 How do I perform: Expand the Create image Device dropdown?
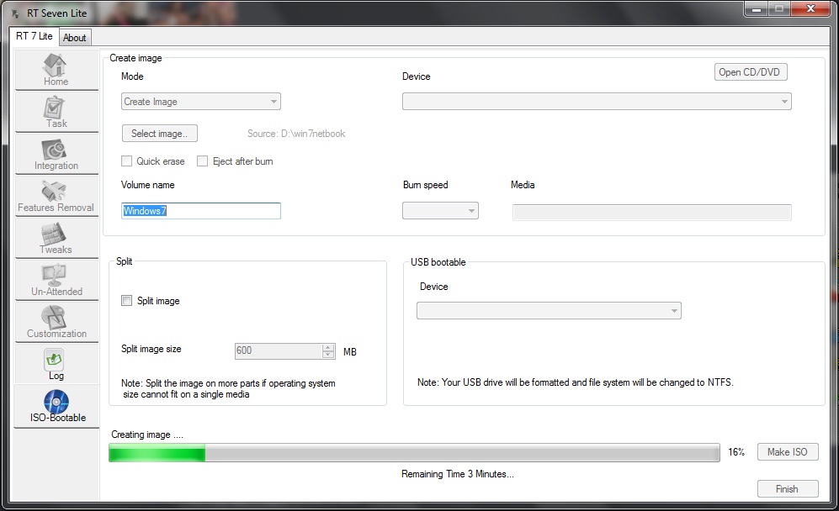[x=597, y=102]
